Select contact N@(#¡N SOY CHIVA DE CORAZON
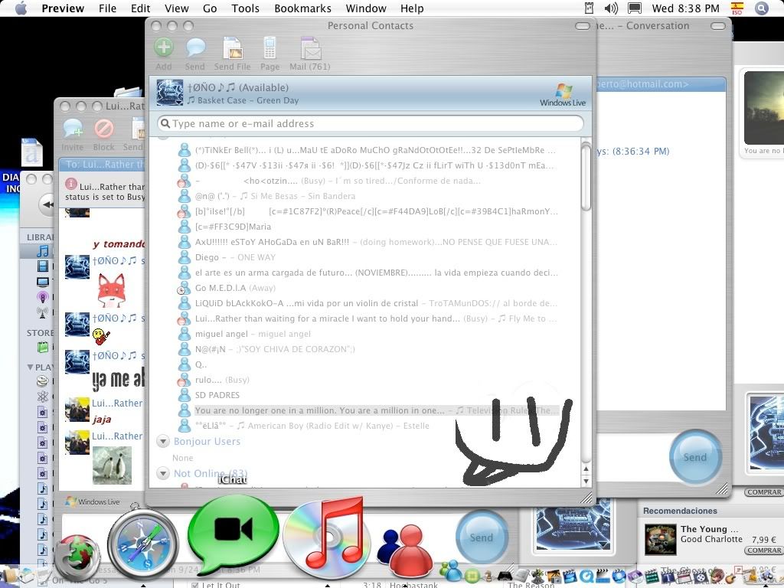Screen dimensions: 784x588 coord(369,349)
